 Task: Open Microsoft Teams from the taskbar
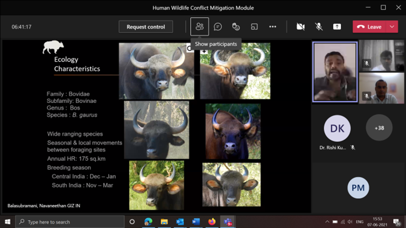(228, 222)
